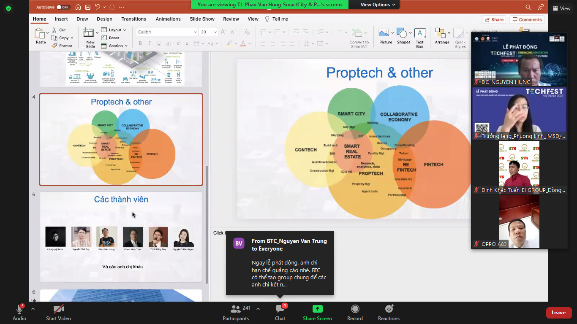The width and height of the screenshot is (577, 324).
Task: Click the Share Screen icon
Action: point(317,310)
